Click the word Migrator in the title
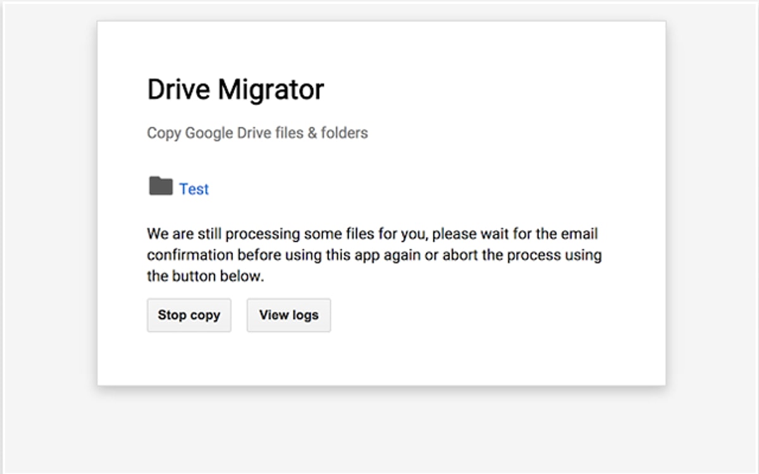 click(271, 90)
